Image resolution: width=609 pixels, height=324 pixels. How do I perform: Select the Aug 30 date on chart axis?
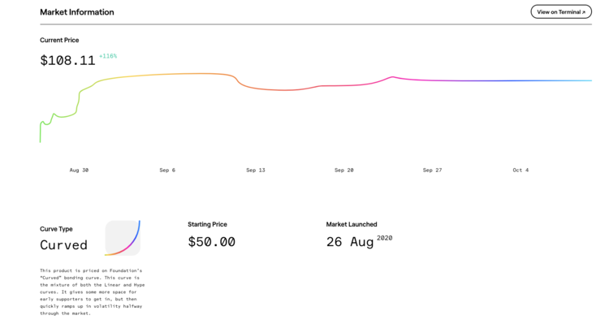point(79,171)
